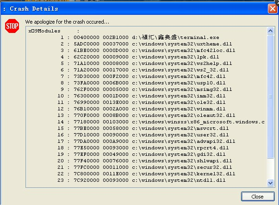Click empty scrollbar track below the thumb
The width and height of the screenshot is (279, 205).
click(x=271, y=169)
